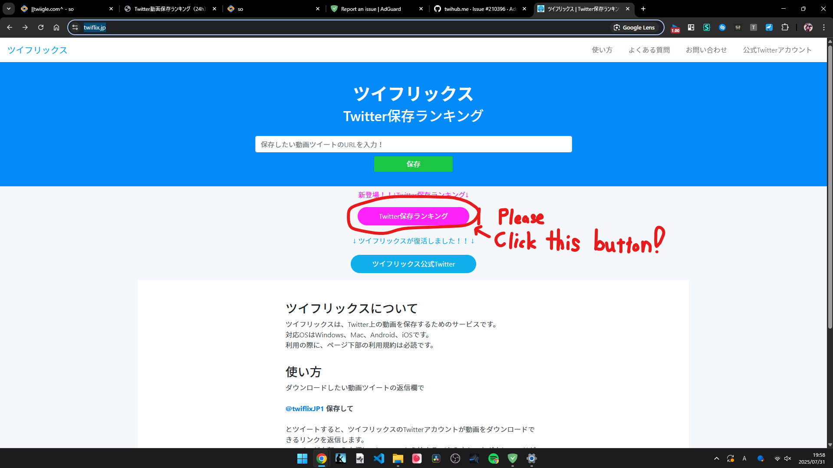Image resolution: width=833 pixels, height=468 pixels.
Task: Open the gray T extension
Action: [x=754, y=27]
